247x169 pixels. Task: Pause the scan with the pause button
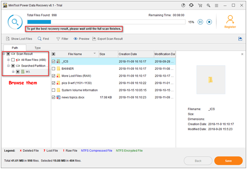[200, 22]
